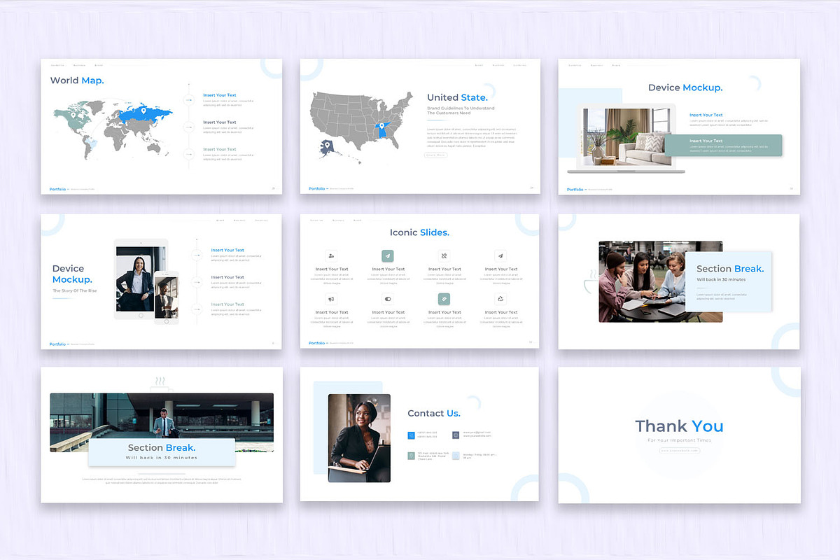
Task: Click the green double-check icon tile
Action: coord(444,299)
